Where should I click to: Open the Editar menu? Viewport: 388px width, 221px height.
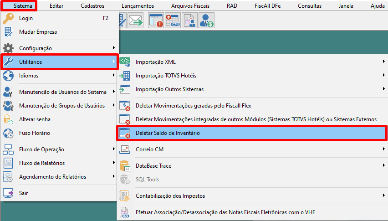(56, 5)
